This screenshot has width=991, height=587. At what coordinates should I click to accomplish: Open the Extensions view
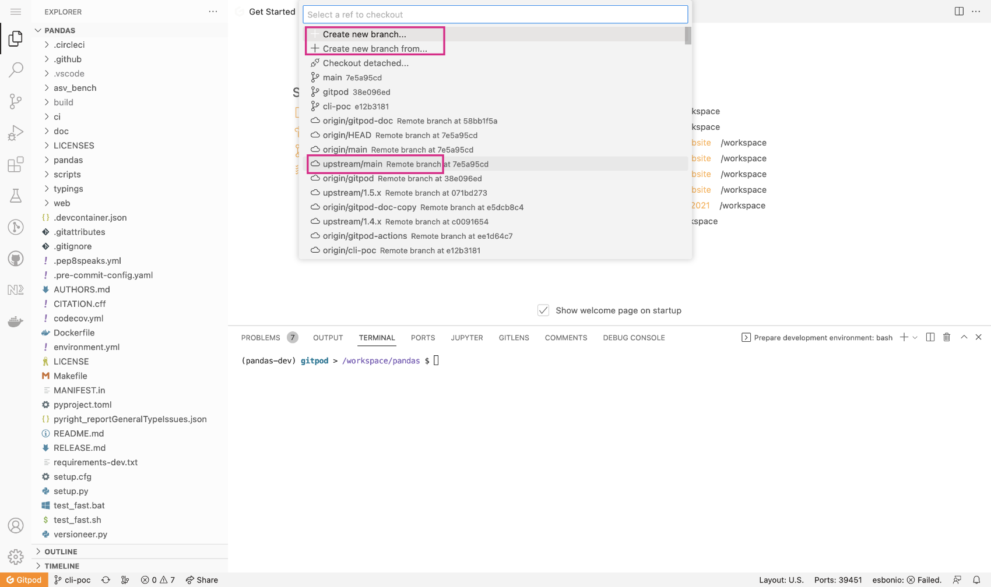pos(16,165)
